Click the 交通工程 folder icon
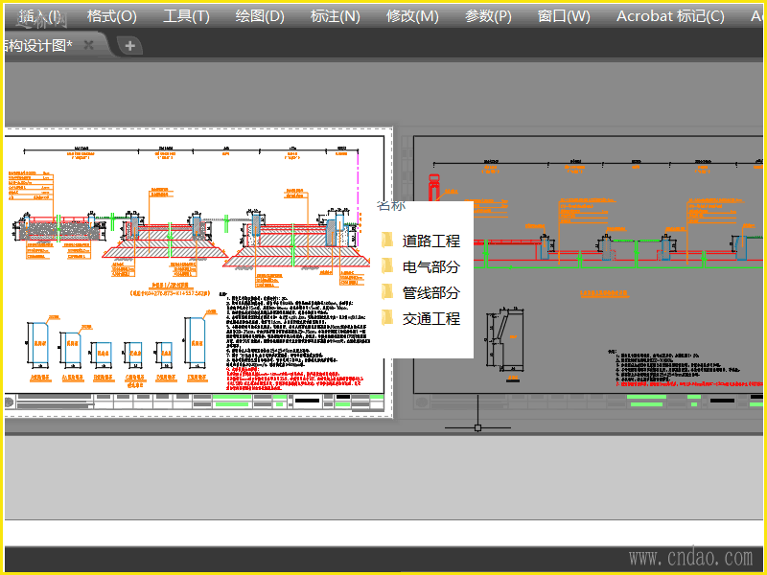This screenshot has height=575, width=767. 387,318
